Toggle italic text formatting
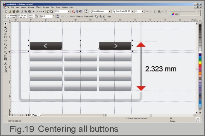Image resolution: width=205 pixels, height=136 pixels. pyautogui.click(x=151, y=11)
